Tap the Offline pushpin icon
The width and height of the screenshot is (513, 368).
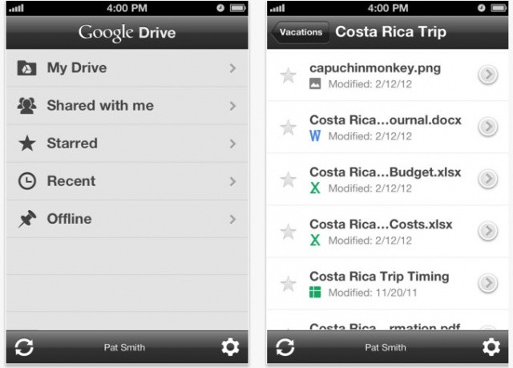point(26,219)
